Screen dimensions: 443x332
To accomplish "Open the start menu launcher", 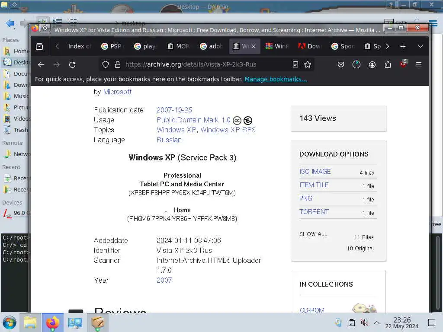I will click(x=10, y=322).
